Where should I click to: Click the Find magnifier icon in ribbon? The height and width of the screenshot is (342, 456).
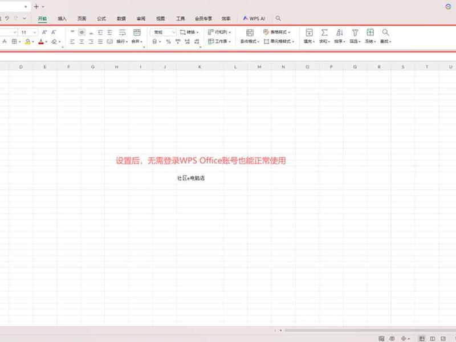pos(386,32)
